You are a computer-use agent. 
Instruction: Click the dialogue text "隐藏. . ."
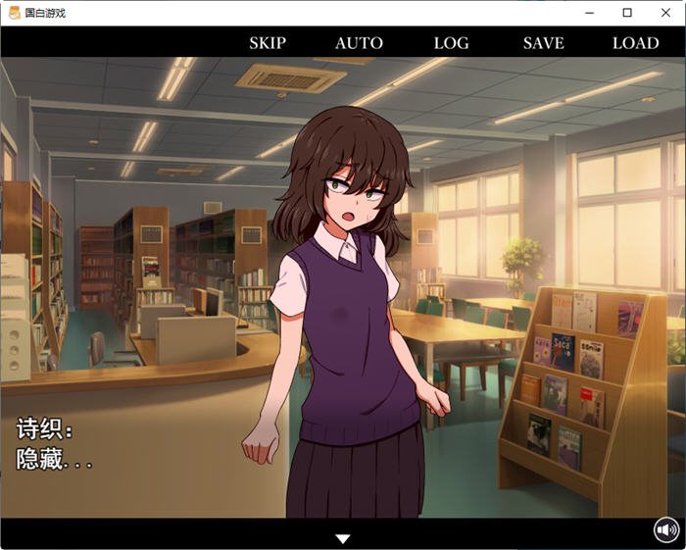55,458
